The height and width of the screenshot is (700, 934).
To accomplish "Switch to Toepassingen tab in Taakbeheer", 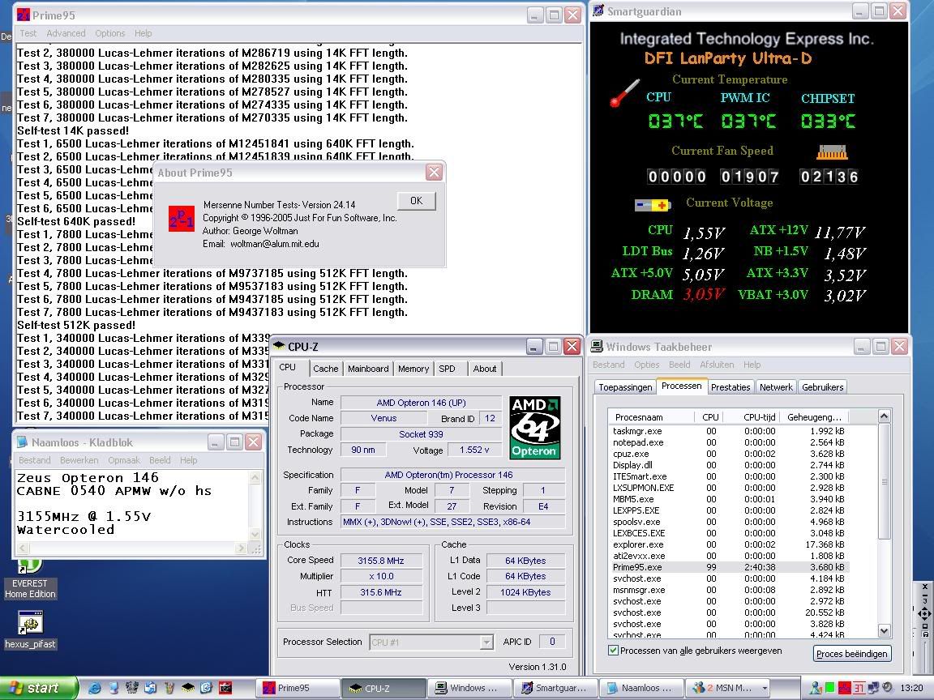I will point(625,387).
